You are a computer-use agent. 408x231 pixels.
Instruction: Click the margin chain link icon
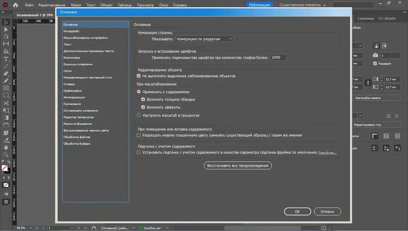point(368,83)
